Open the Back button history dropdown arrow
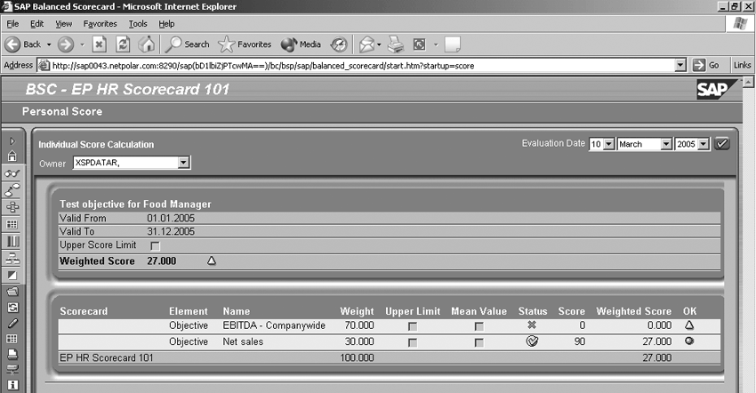Viewport: 756px width, 393px height. pyautogui.click(x=49, y=44)
